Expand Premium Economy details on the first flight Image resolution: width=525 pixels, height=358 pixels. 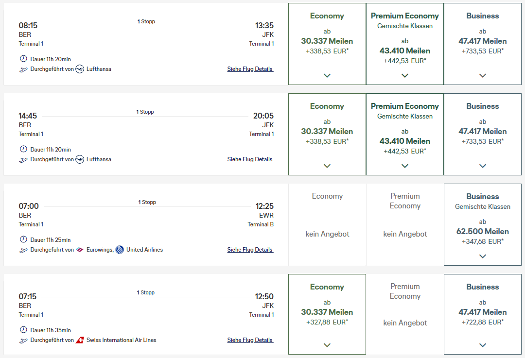404,75
